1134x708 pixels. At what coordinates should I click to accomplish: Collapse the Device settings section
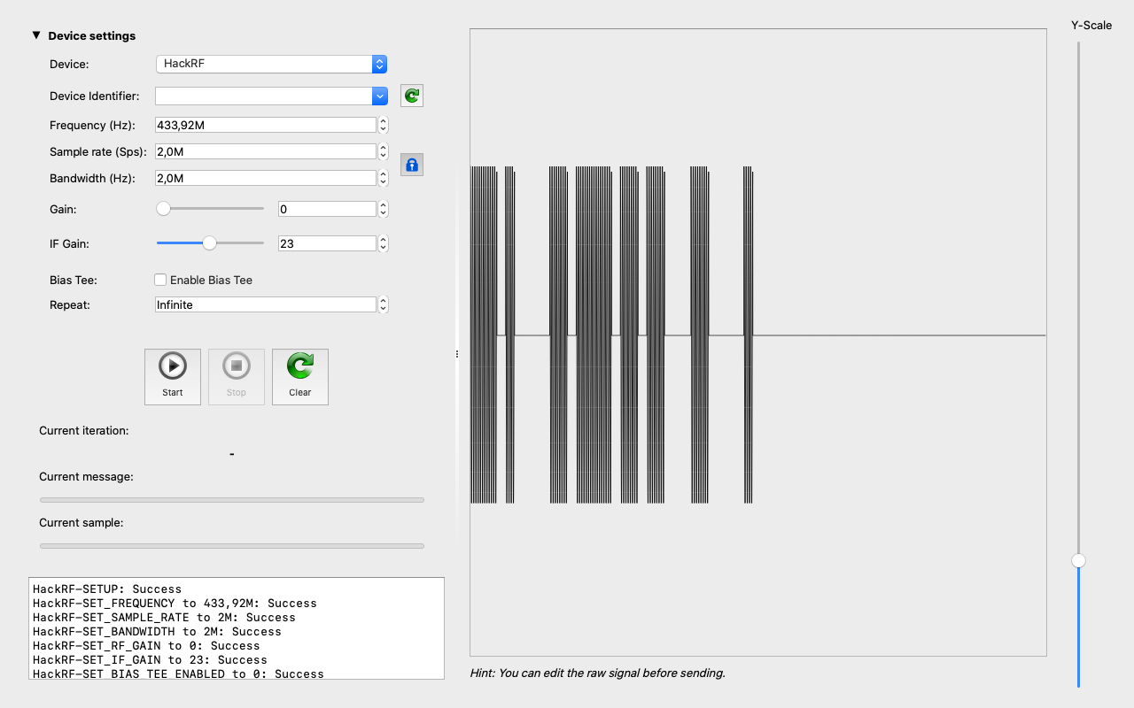pyautogui.click(x=36, y=35)
